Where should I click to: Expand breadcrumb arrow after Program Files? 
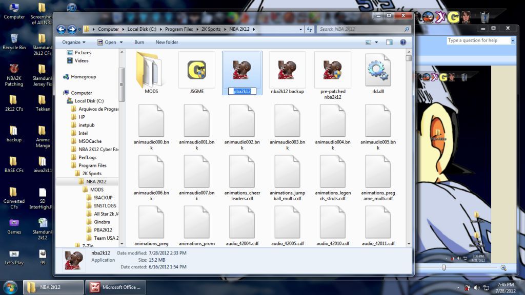point(197,29)
